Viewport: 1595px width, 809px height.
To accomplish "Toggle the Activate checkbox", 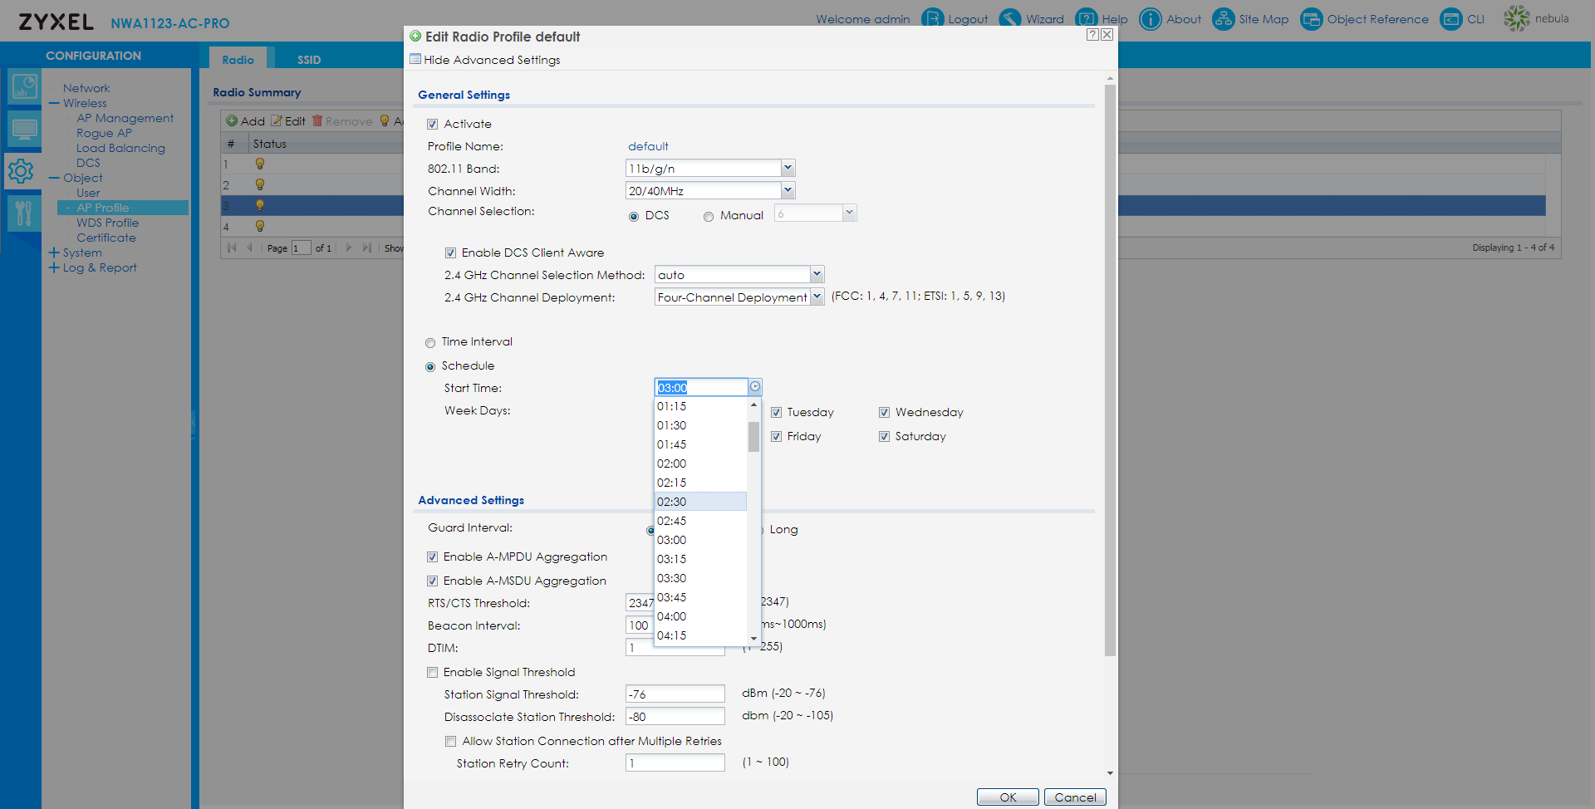I will [432, 125].
